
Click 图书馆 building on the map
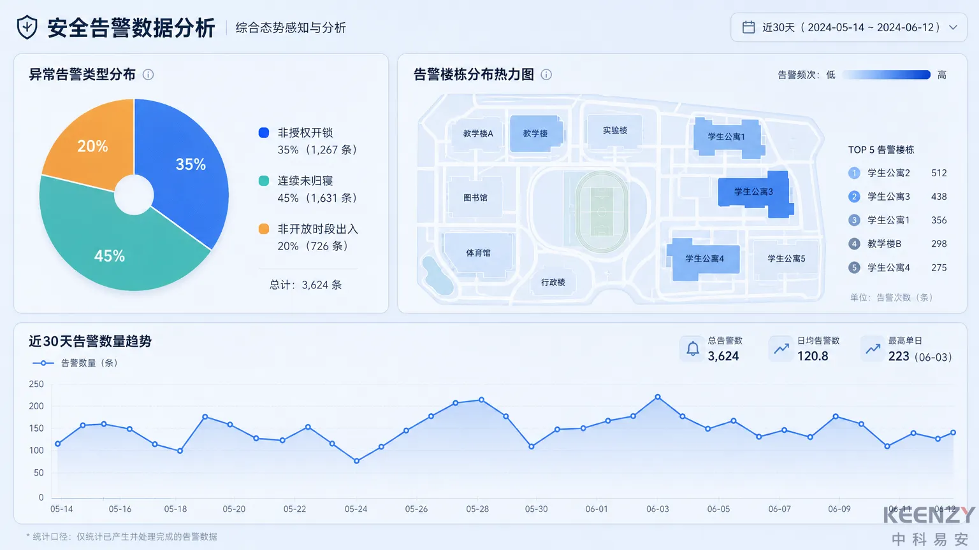(475, 198)
